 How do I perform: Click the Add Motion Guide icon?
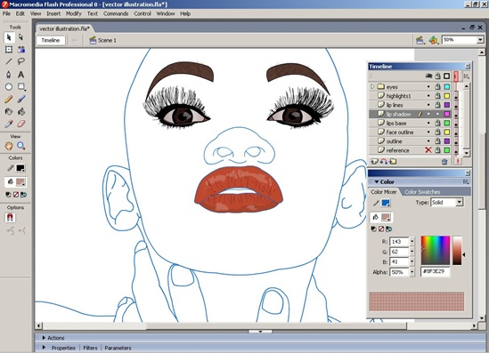tap(384, 161)
